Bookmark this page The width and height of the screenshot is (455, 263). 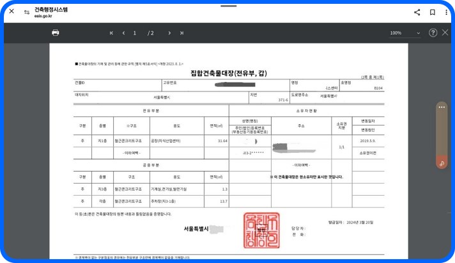(x=433, y=12)
